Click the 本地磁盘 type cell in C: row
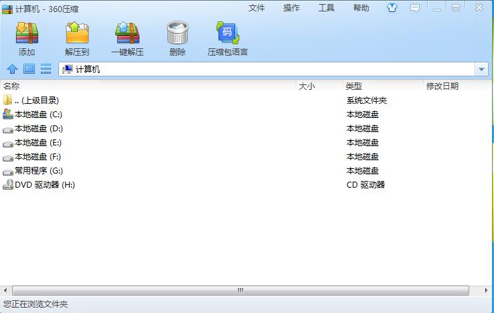The width and height of the screenshot is (494, 313). tap(363, 115)
